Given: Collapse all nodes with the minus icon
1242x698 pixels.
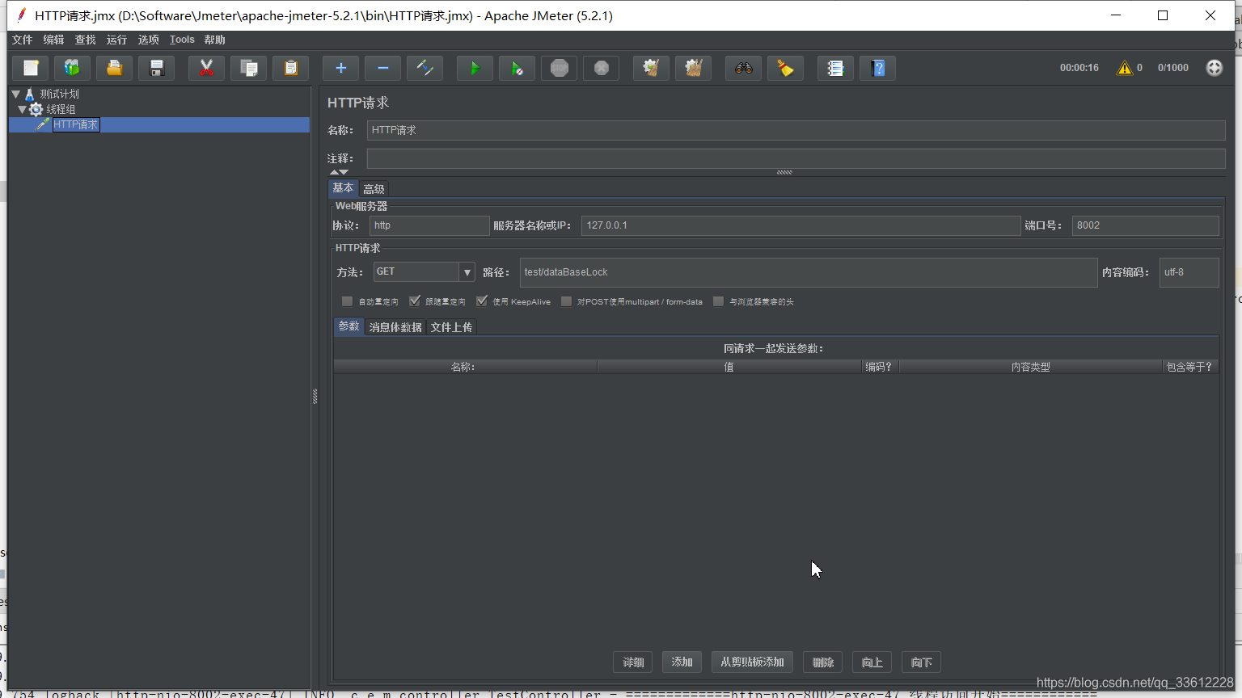Looking at the screenshot, I should point(382,68).
